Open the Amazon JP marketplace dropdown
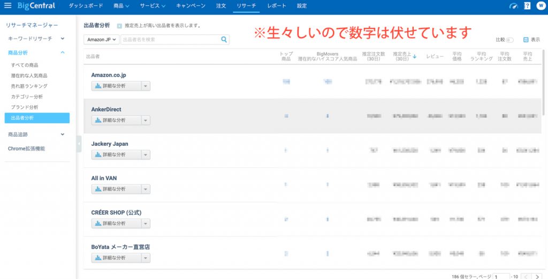The width and height of the screenshot is (548, 279). tap(101, 40)
